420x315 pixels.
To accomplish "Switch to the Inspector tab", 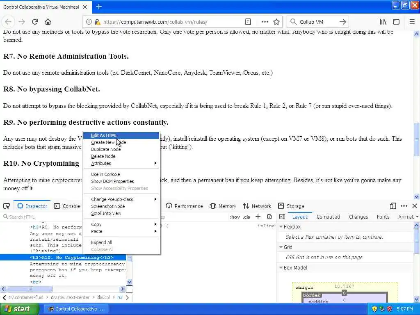I will tap(32, 206).
